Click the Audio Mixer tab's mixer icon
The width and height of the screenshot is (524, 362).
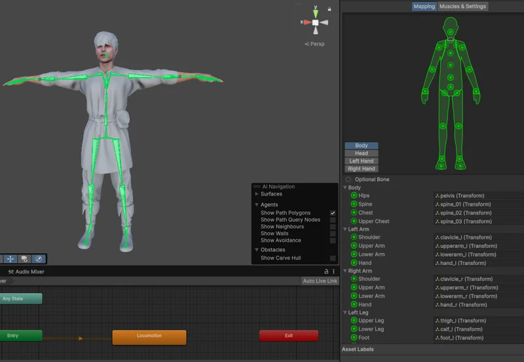tap(11, 271)
